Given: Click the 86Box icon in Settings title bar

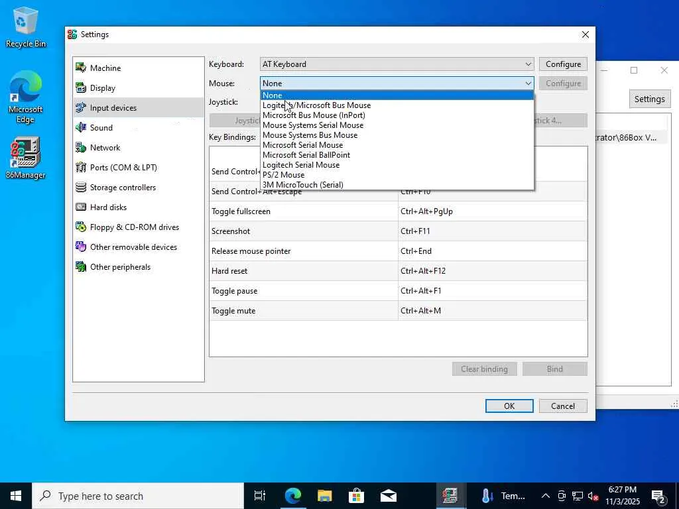Looking at the screenshot, I should click(x=72, y=34).
